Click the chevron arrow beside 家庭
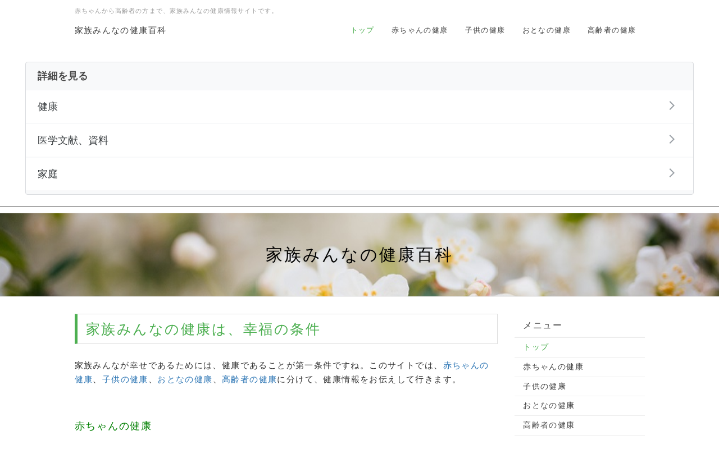719x449 pixels. coord(671,173)
